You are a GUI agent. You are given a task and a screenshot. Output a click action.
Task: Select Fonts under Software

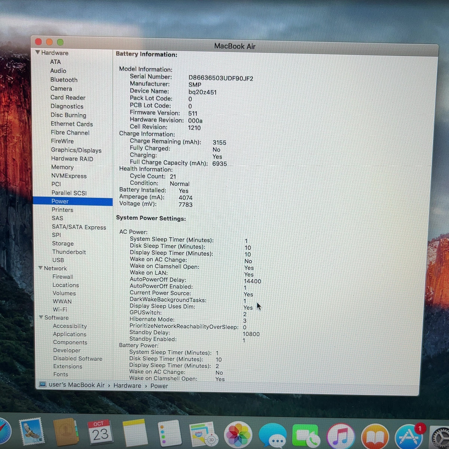(61, 374)
